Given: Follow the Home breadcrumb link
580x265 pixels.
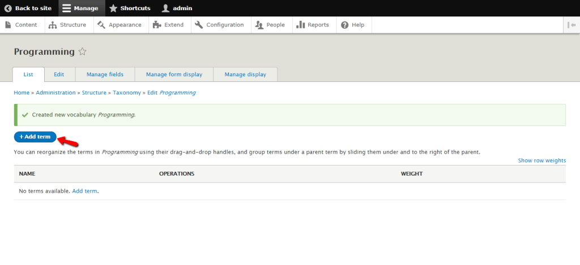Looking at the screenshot, I should pyautogui.click(x=22, y=93).
